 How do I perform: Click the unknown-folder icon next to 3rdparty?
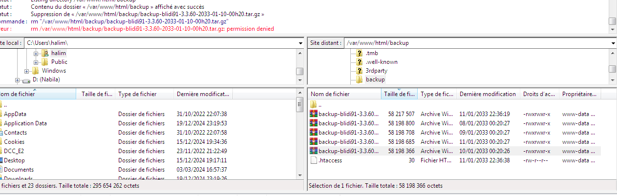[360, 71]
